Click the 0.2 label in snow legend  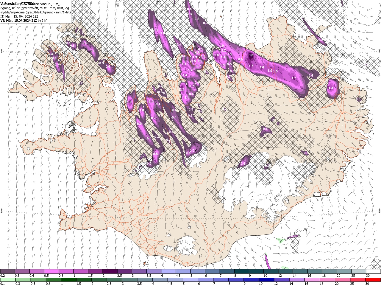point(2,276)
